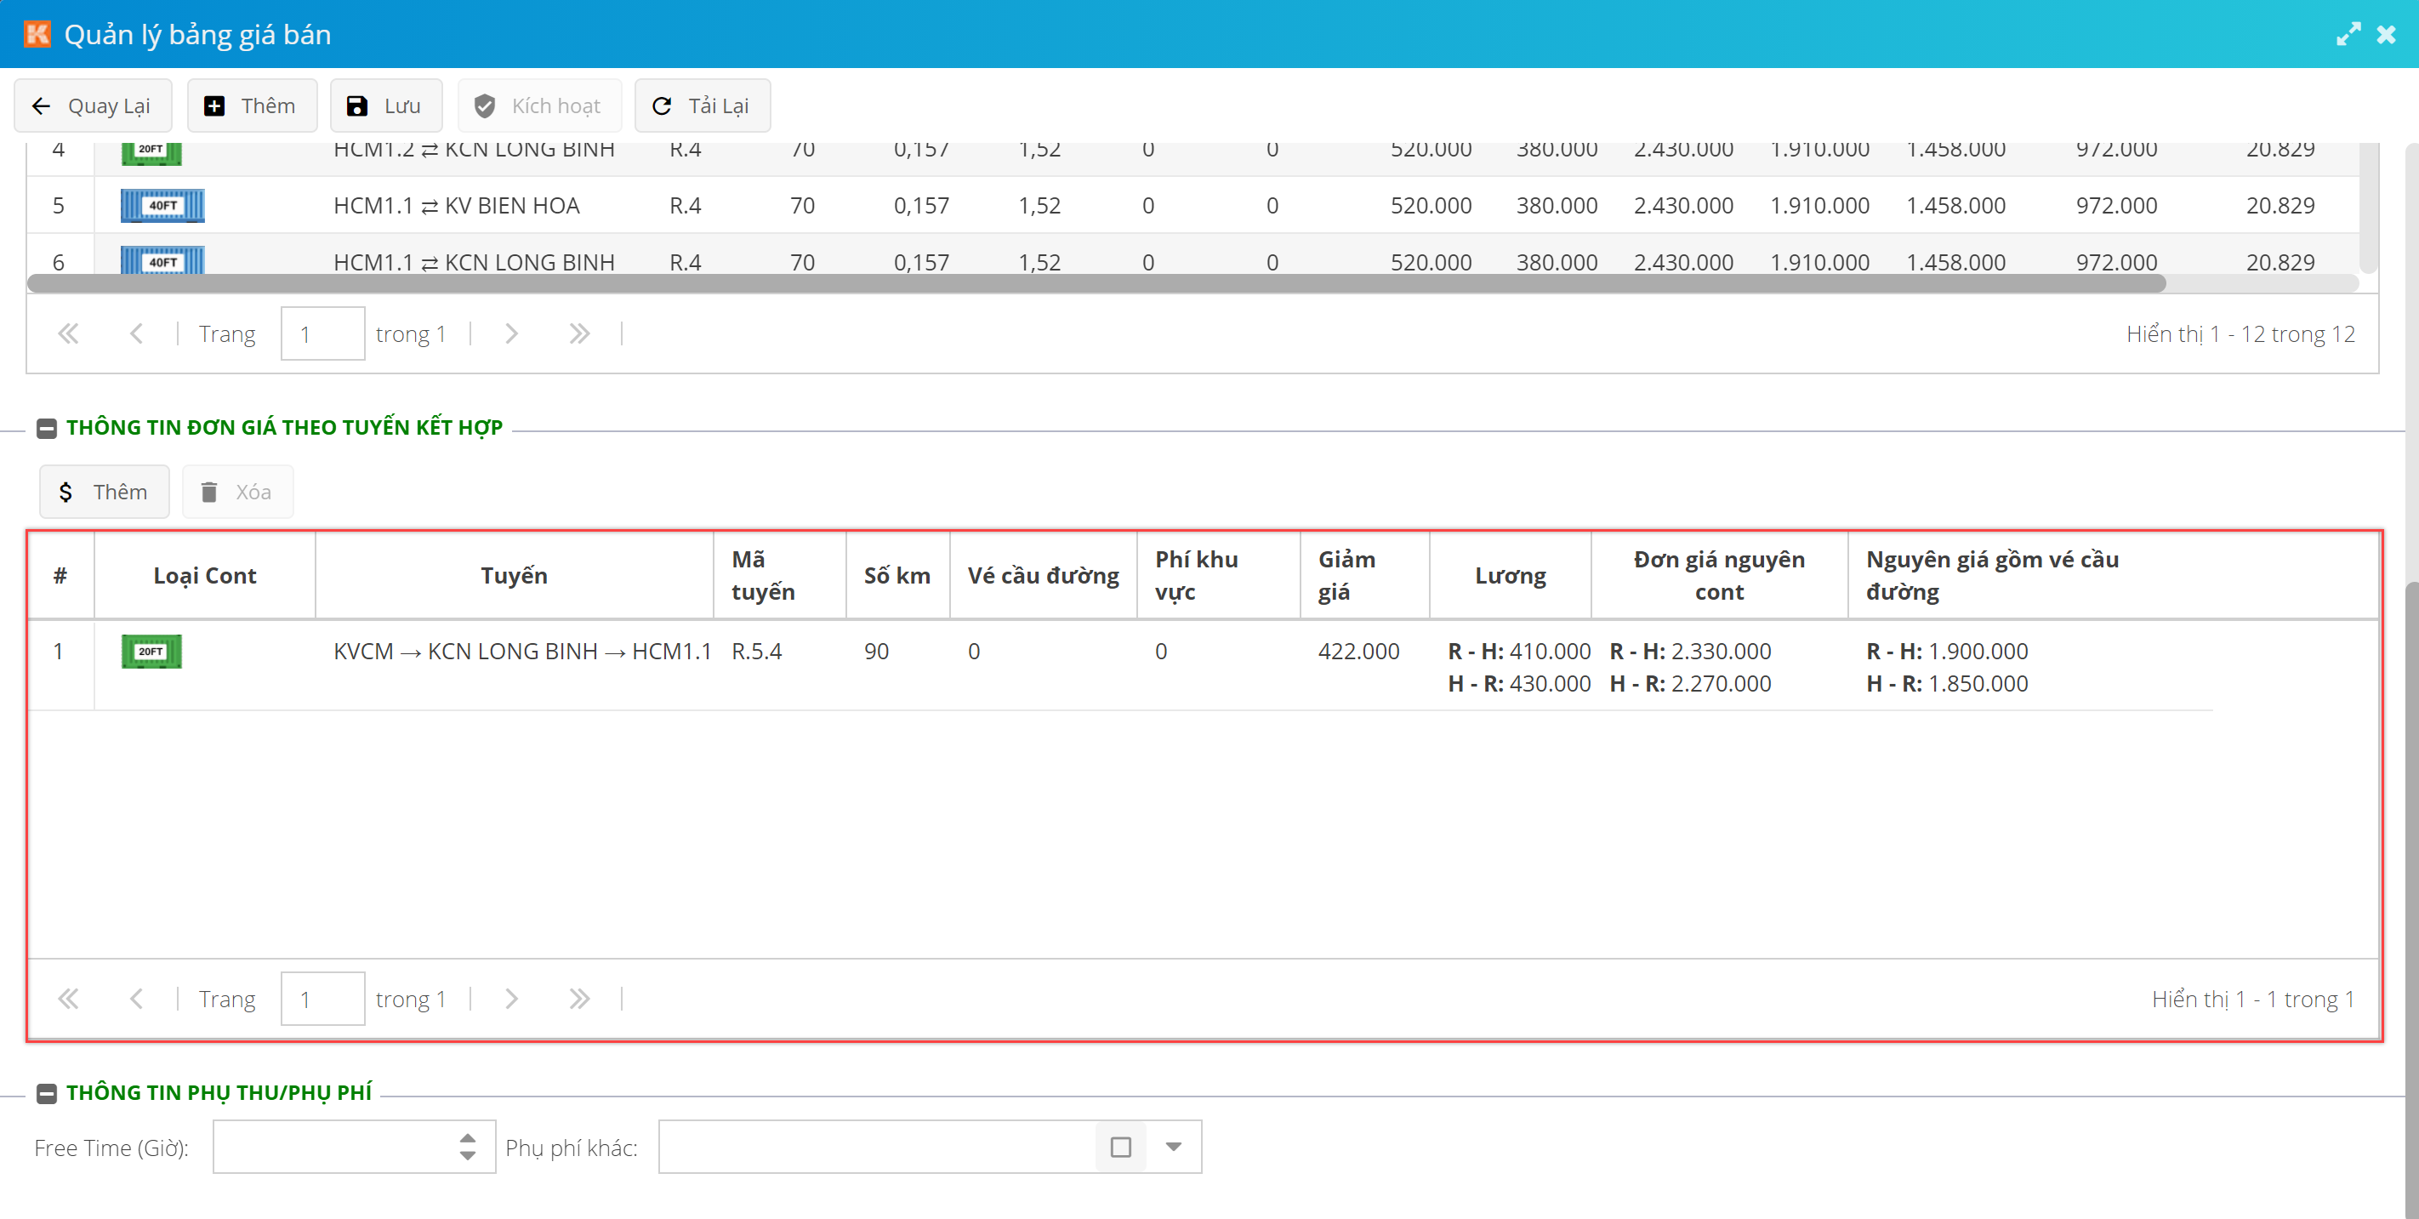The image size is (2419, 1219).
Task: Click the top toolbar Thêm plus button
Action: [x=251, y=105]
